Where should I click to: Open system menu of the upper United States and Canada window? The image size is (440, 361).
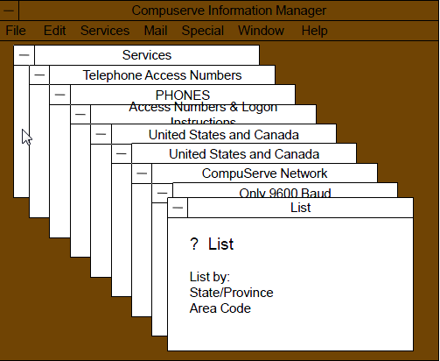101,134
